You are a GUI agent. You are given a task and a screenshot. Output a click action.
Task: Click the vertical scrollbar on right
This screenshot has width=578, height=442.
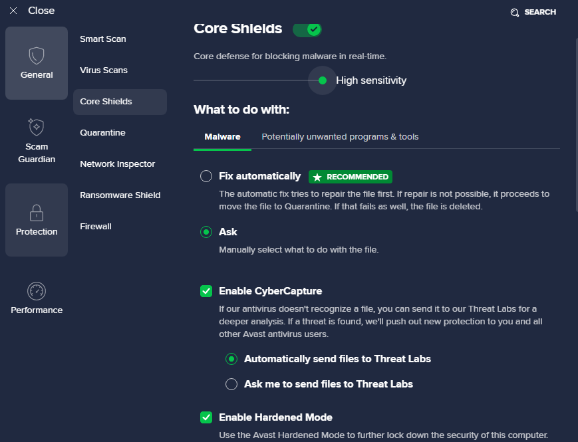point(577,124)
